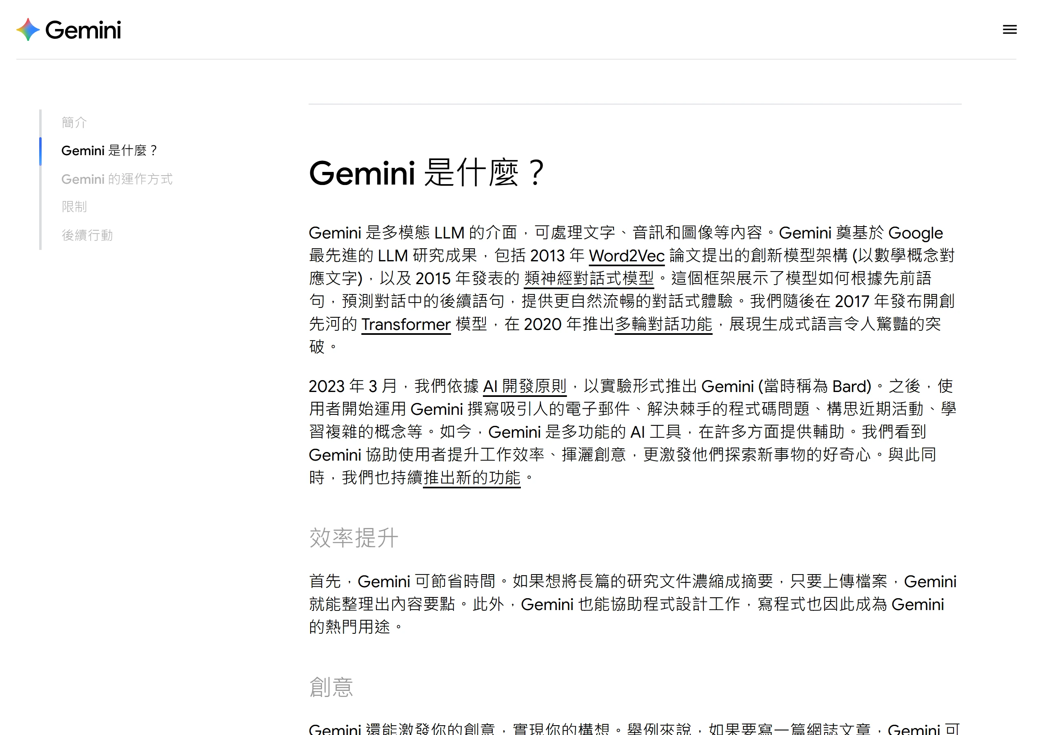The image size is (1045, 735).
Task: Click the 多輪對話功能 link
Action: (663, 324)
